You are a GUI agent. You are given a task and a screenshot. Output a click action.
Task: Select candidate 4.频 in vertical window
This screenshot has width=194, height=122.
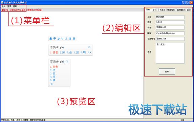(53, 77)
